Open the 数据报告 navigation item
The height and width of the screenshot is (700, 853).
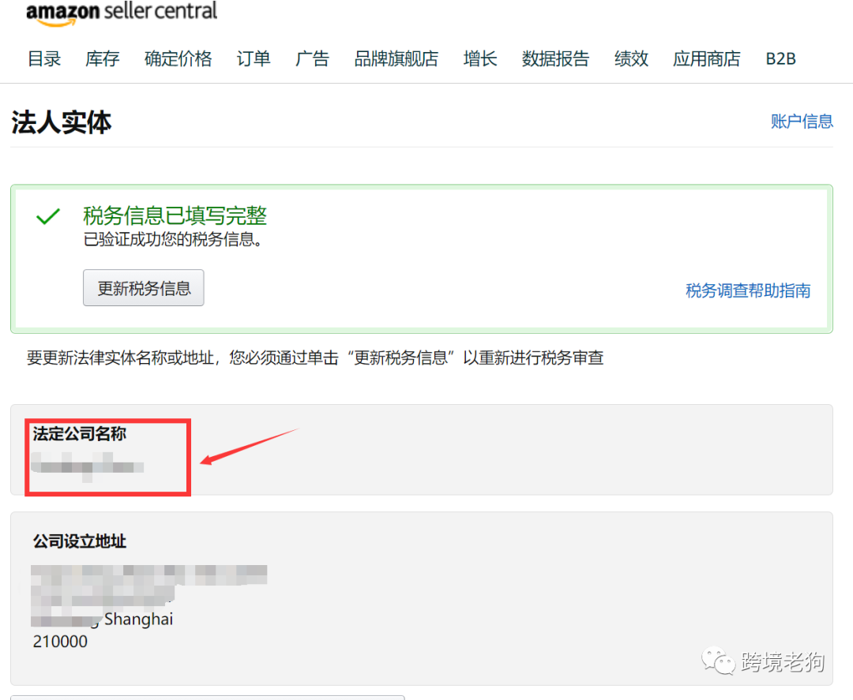coord(555,58)
